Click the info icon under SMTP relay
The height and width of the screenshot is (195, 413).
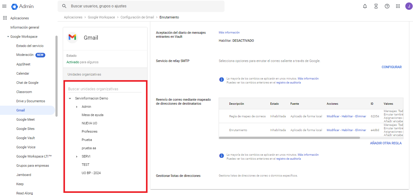(x=221, y=80)
